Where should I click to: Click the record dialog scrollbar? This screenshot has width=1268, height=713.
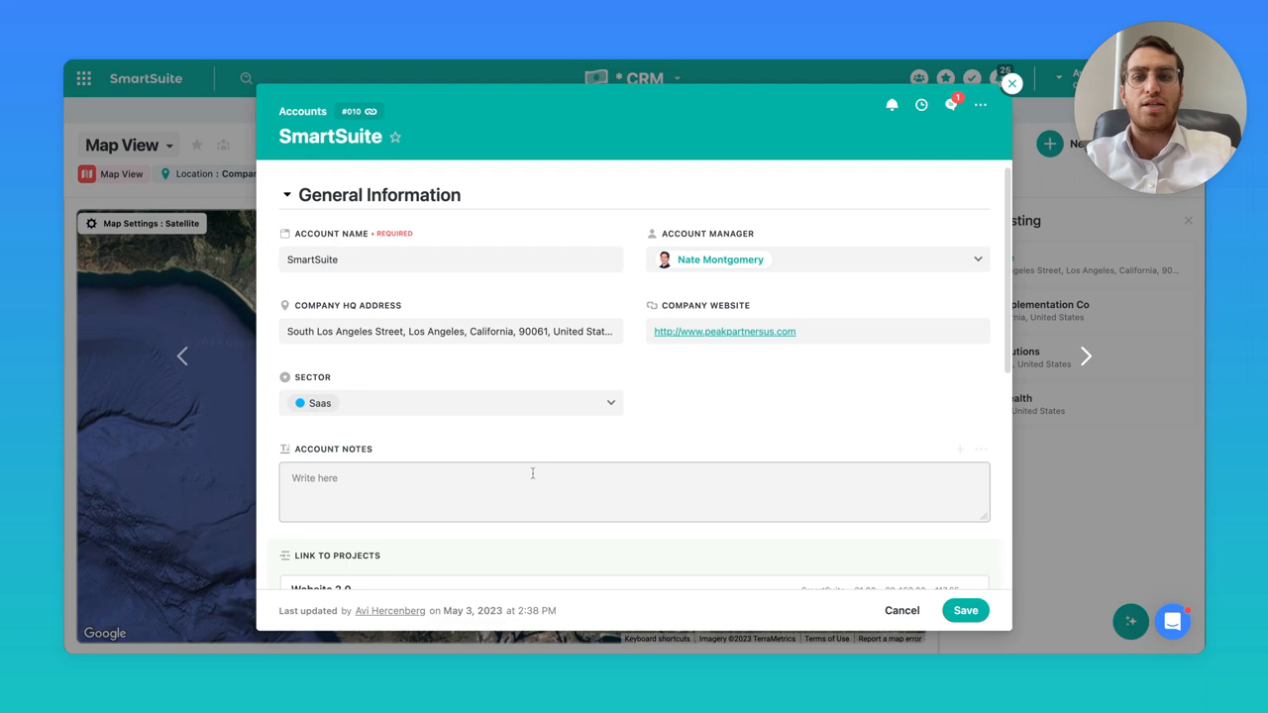pos(1007,271)
